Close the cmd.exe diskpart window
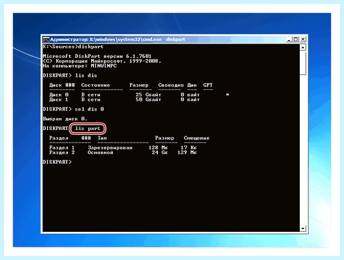 (303, 40)
